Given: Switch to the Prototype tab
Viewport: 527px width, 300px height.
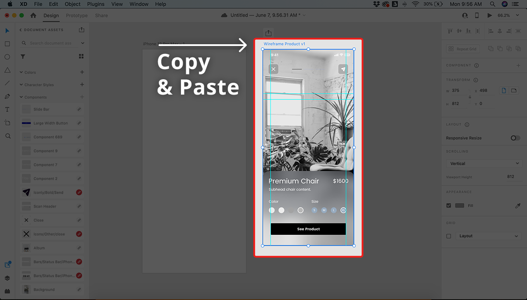Looking at the screenshot, I should [x=77, y=15].
